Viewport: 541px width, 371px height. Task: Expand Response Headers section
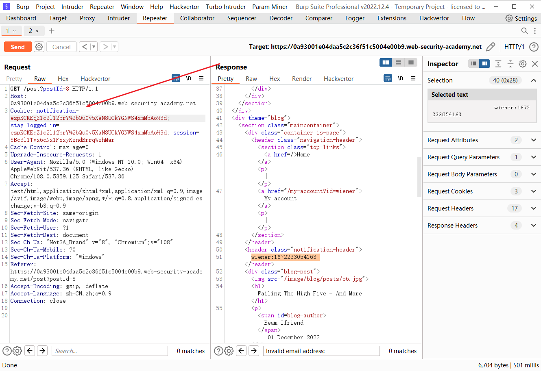(533, 226)
